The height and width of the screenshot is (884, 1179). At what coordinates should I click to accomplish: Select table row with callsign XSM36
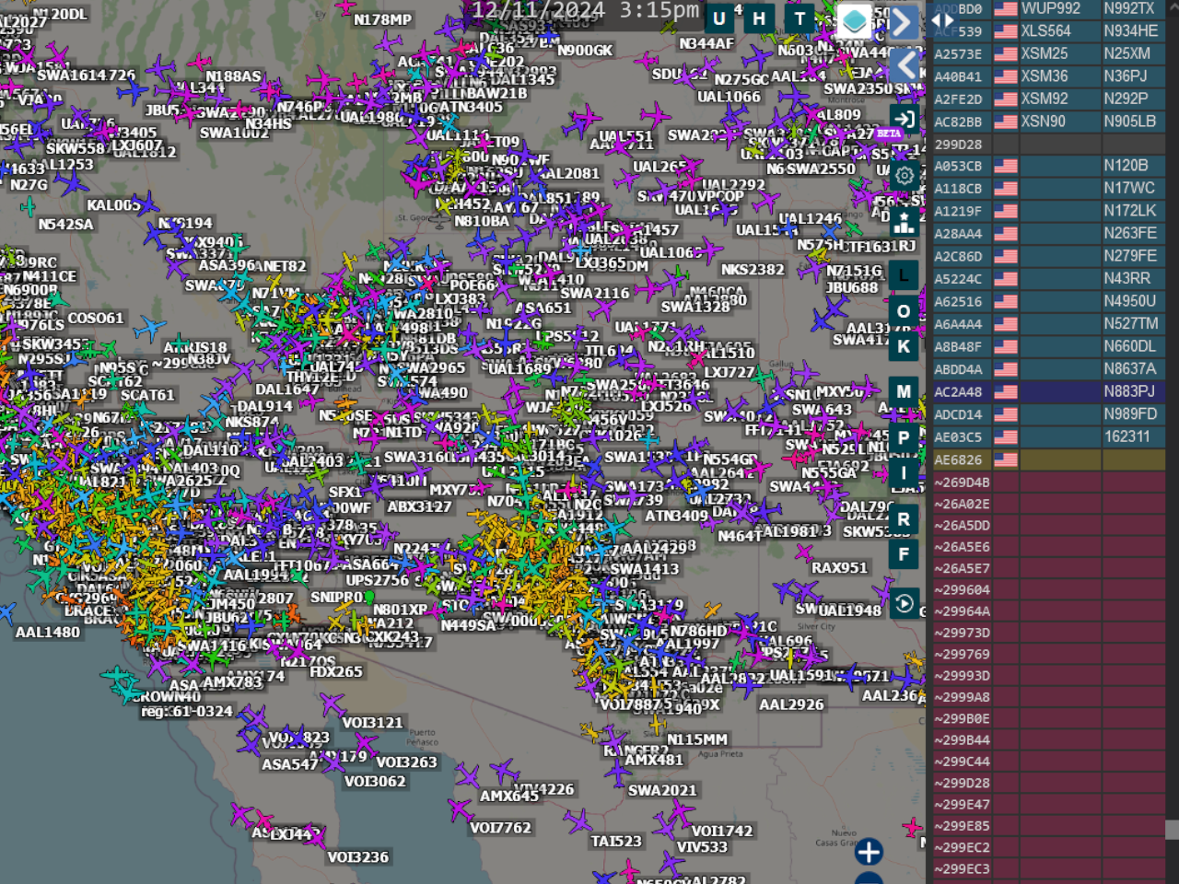[1049, 76]
